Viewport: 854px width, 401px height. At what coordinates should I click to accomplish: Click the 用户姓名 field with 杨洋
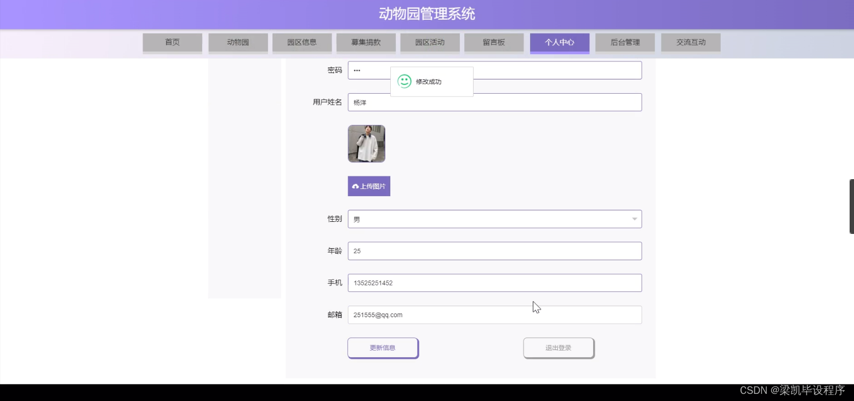[494, 102]
